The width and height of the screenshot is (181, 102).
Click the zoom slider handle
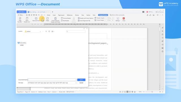(152, 92)
